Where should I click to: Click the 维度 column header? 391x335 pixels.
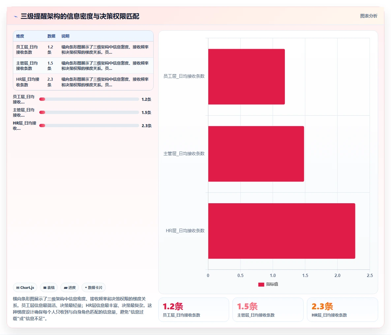tap(20, 36)
